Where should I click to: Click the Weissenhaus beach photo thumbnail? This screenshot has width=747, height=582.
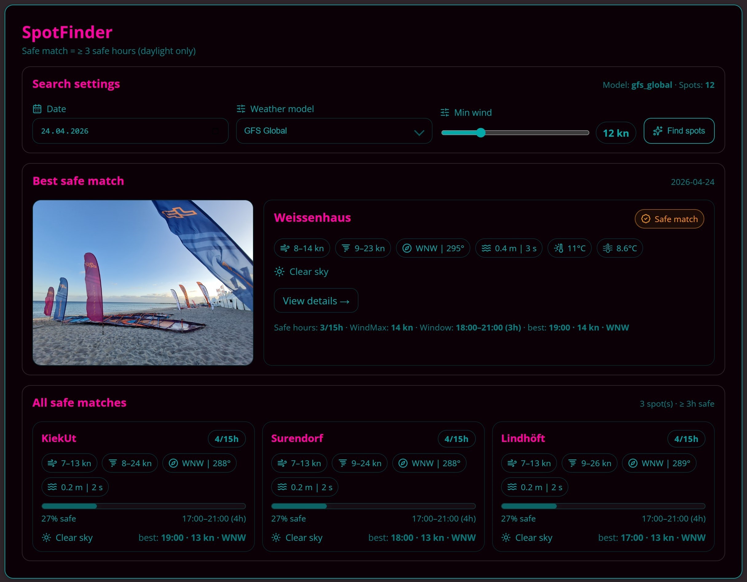(143, 282)
